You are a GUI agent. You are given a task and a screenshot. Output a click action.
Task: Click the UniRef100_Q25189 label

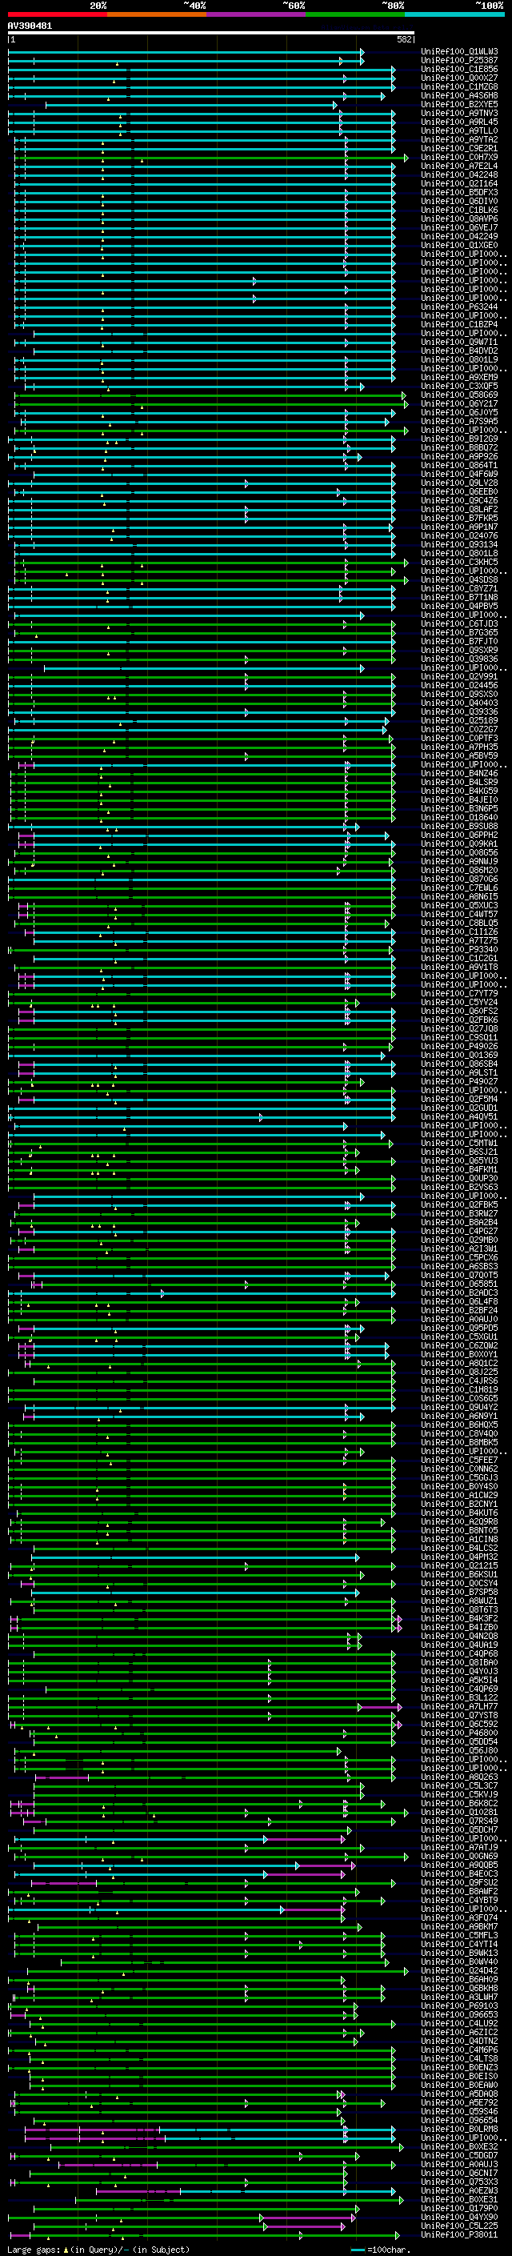pos(459,720)
